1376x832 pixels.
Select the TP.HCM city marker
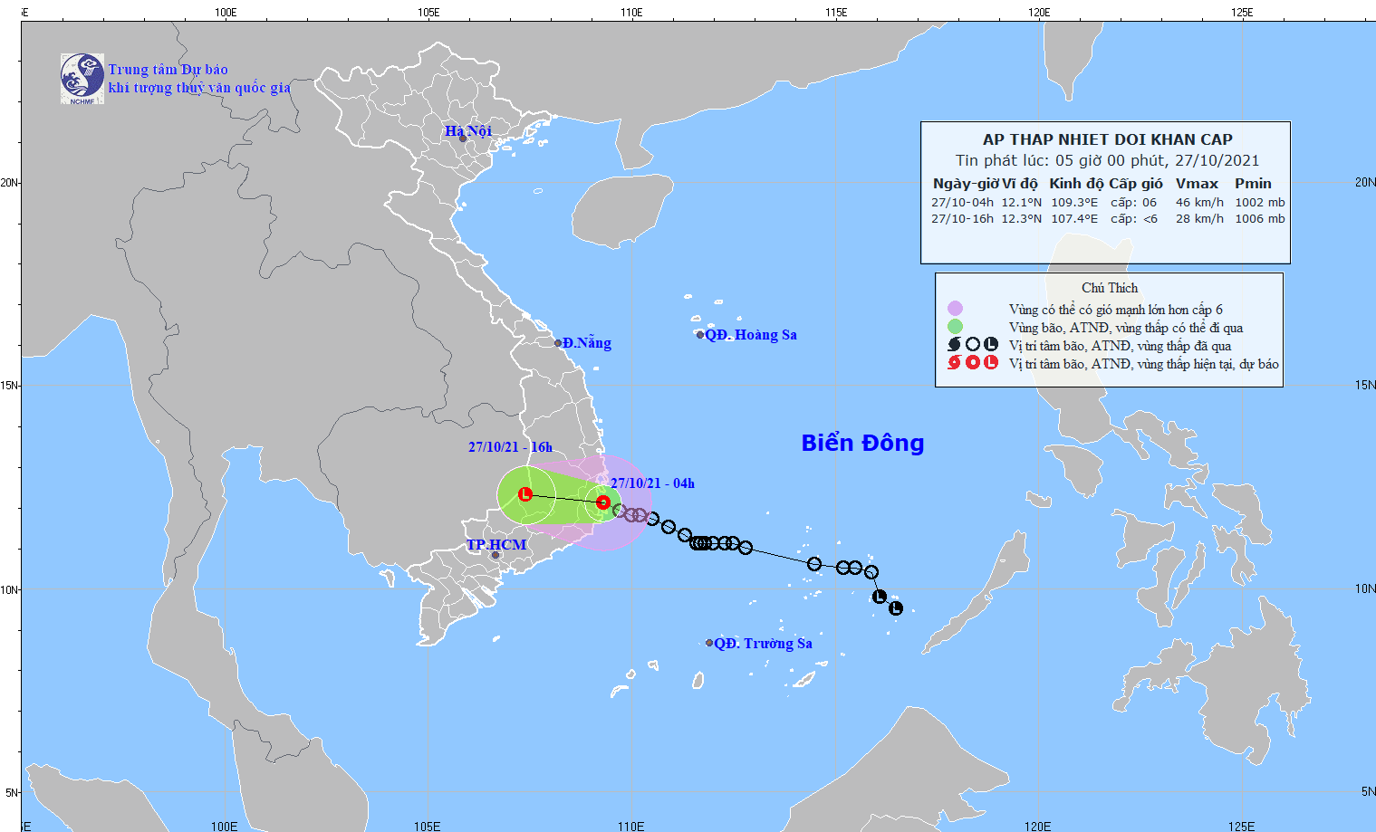496,554
